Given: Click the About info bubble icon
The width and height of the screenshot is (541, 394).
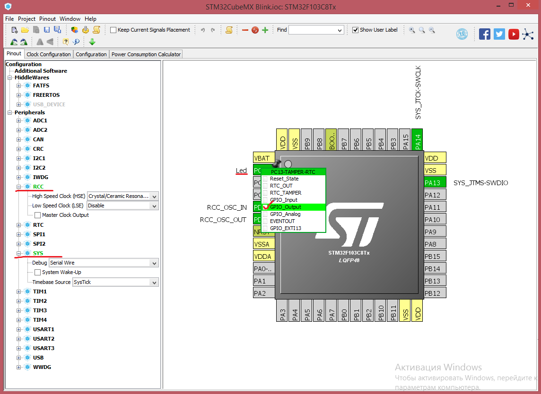Looking at the screenshot, I should (76, 42).
